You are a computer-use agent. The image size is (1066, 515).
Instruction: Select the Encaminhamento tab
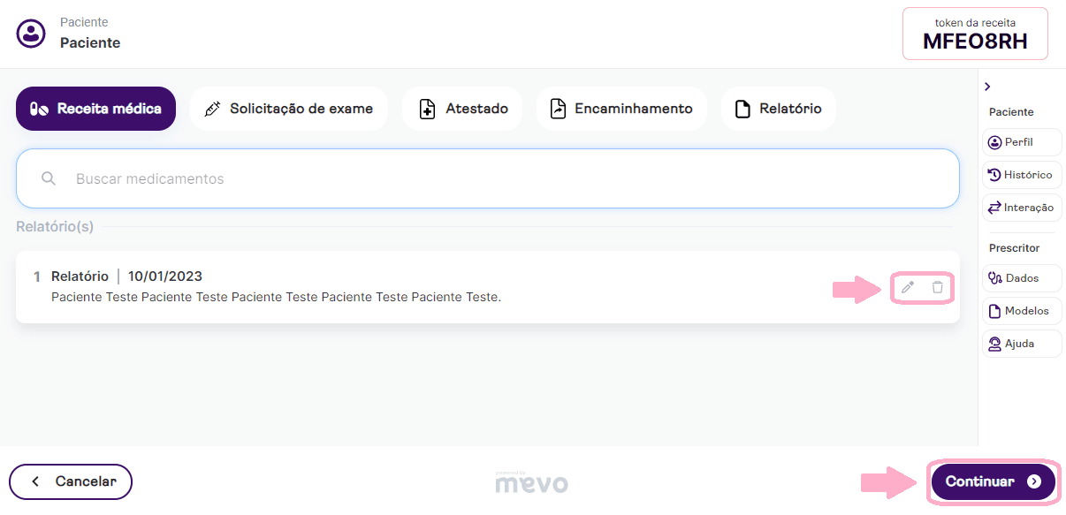pos(621,109)
